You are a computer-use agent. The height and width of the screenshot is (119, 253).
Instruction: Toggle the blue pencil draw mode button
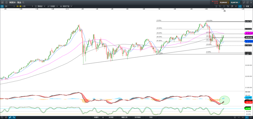pyautogui.click(x=10, y=117)
